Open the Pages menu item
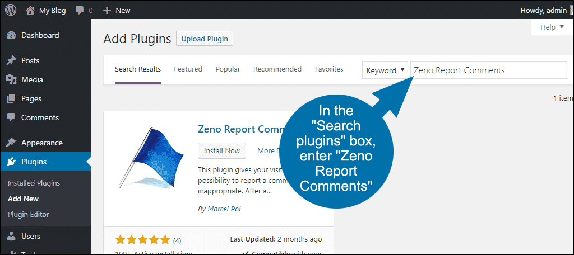This screenshot has height=255, width=574. (x=31, y=98)
